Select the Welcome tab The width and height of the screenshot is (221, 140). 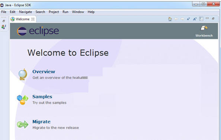[x=23, y=19]
